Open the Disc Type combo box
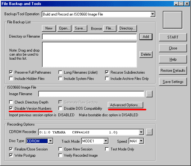This screenshot has width=191, height=166. click(x=50, y=141)
